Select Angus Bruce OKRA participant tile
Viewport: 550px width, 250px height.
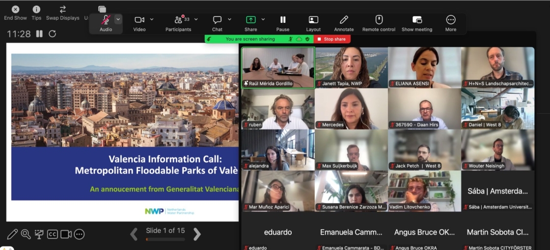[x=424, y=231]
